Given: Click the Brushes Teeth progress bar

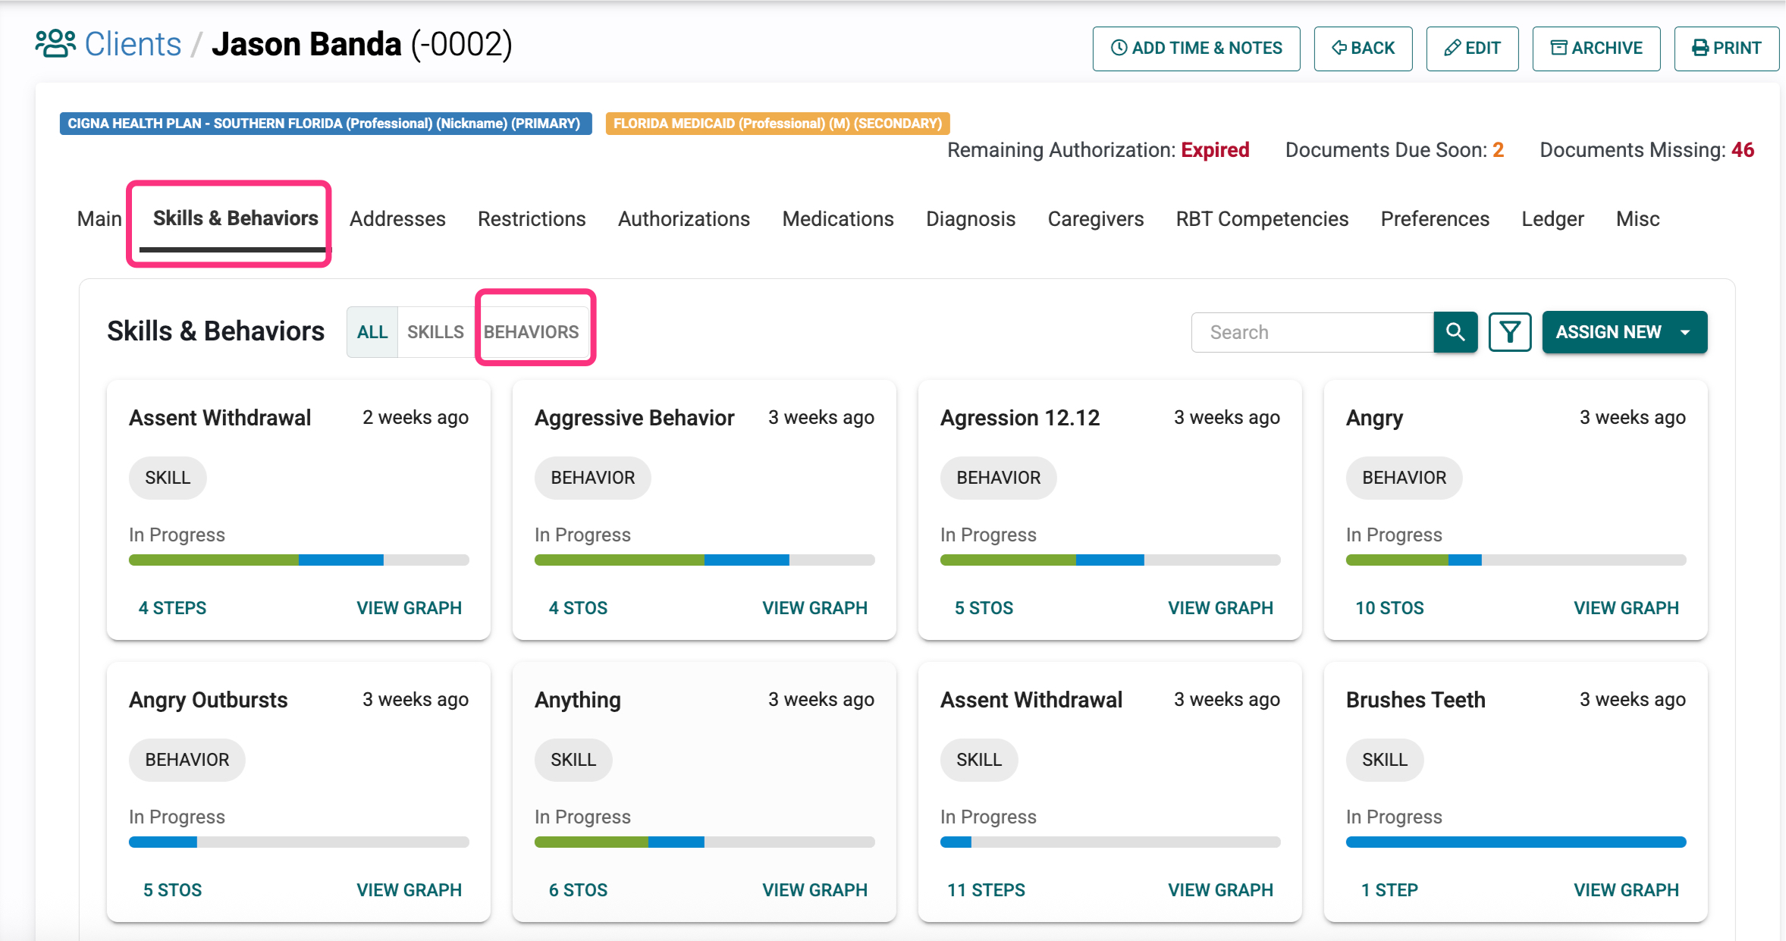Looking at the screenshot, I should point(1515,842).
